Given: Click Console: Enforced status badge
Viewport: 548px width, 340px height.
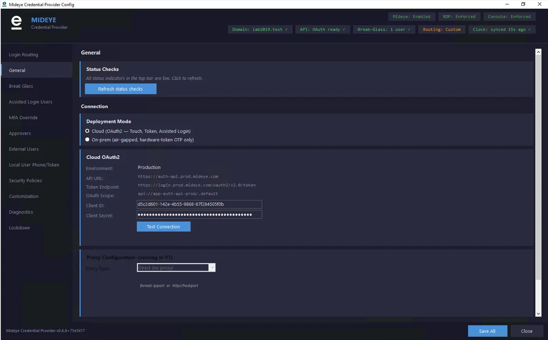Looking at the screenshot, I should [509, 17].
